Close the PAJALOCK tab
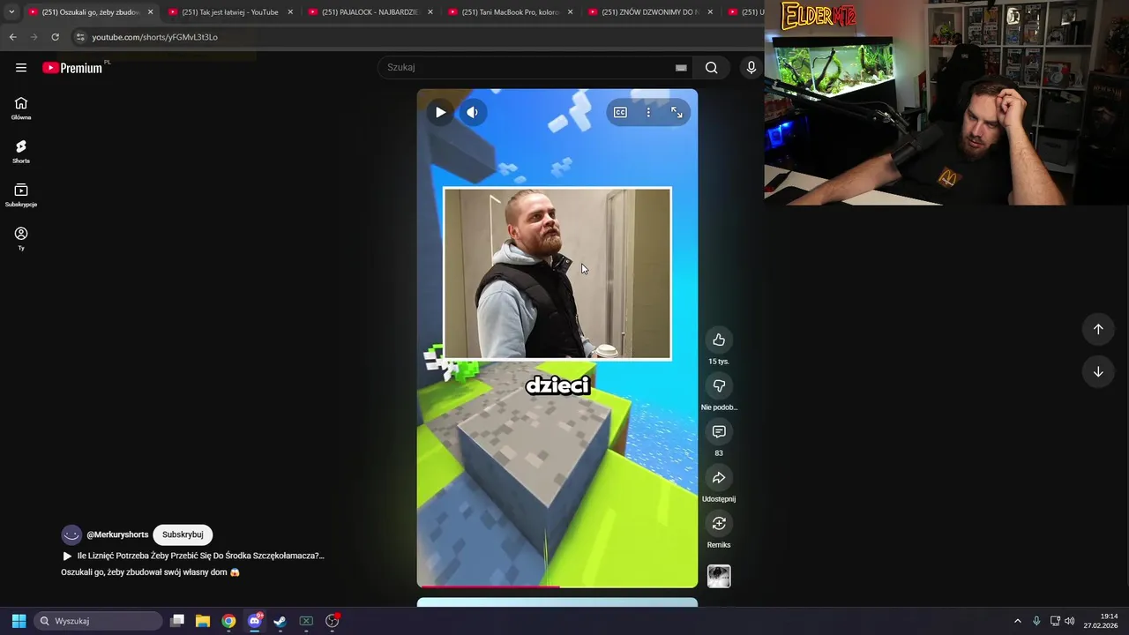The width and height of the screenshot is (1129, 635). point(430,12)
